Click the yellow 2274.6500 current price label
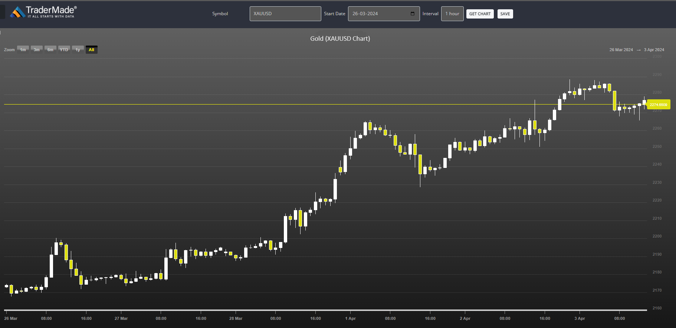 pos(659,105)
